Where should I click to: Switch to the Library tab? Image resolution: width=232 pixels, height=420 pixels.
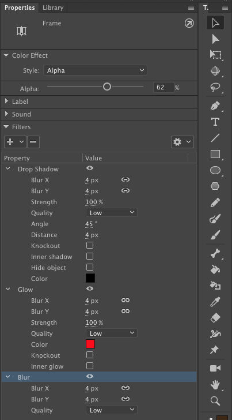tap(53, 7)
